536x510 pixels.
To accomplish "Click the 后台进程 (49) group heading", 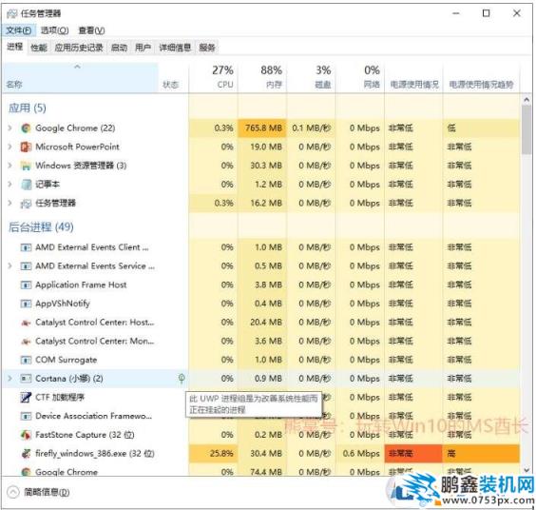I will 41,227.
